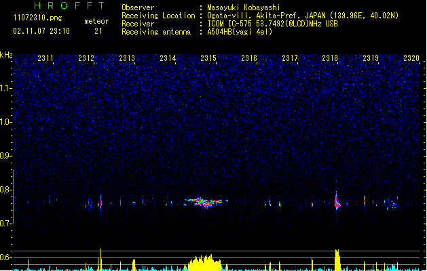Click time marker 2313
This screenshot has height=271, width=427.
click(x=127, y=58)
